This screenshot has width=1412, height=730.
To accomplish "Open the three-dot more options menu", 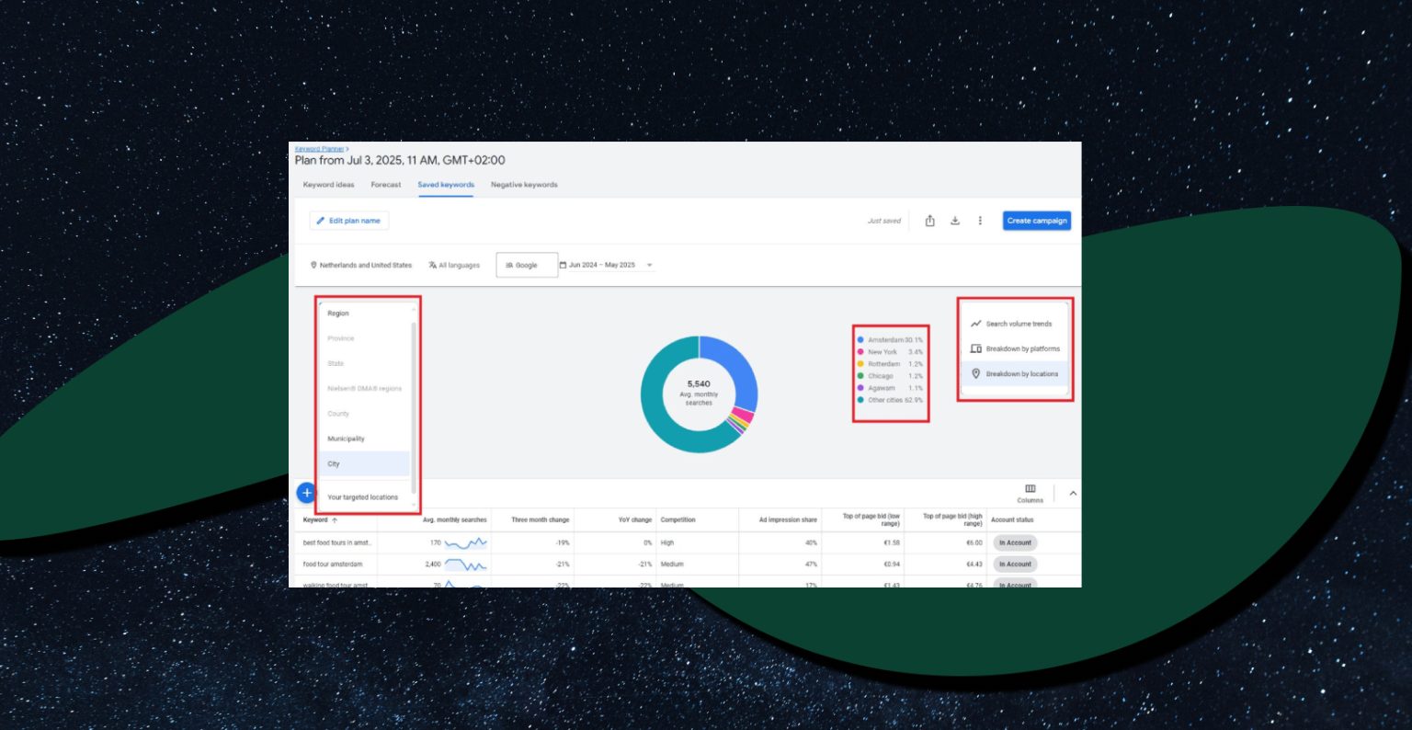I will tap(980, 221).
